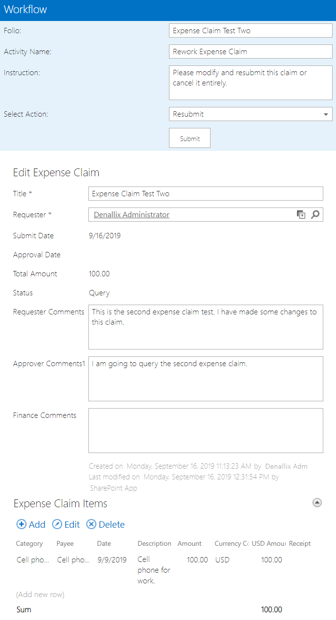Image resolution: width=336 pixels, height=620 pixels.
Task: Click the Add new row placeholder
Action: pos(40,594)
